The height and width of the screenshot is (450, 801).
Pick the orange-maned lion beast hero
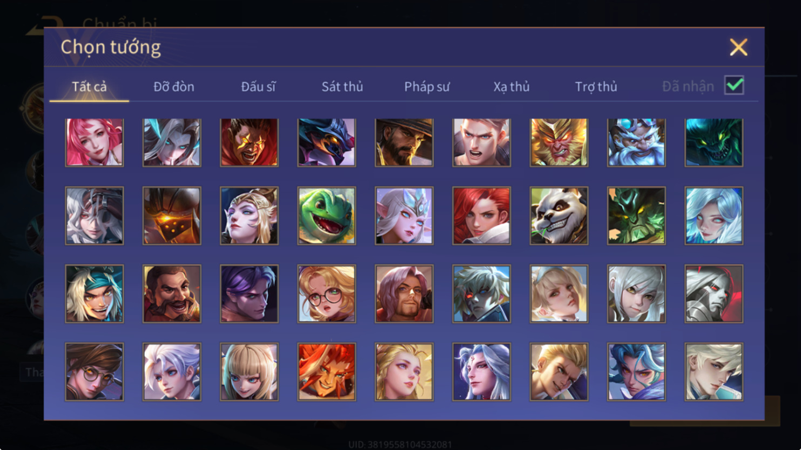pyautogui.click(x=327, y=372)
